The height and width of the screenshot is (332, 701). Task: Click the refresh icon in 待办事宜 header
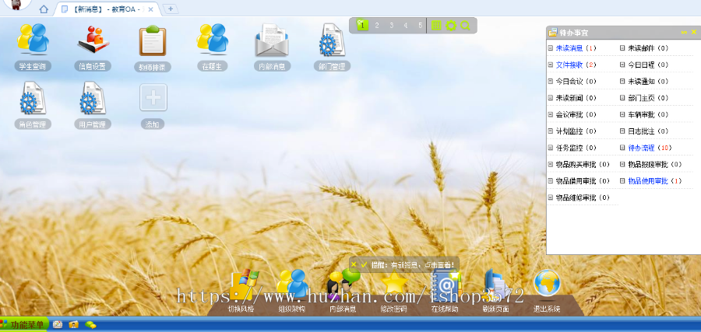click(684, 32)
